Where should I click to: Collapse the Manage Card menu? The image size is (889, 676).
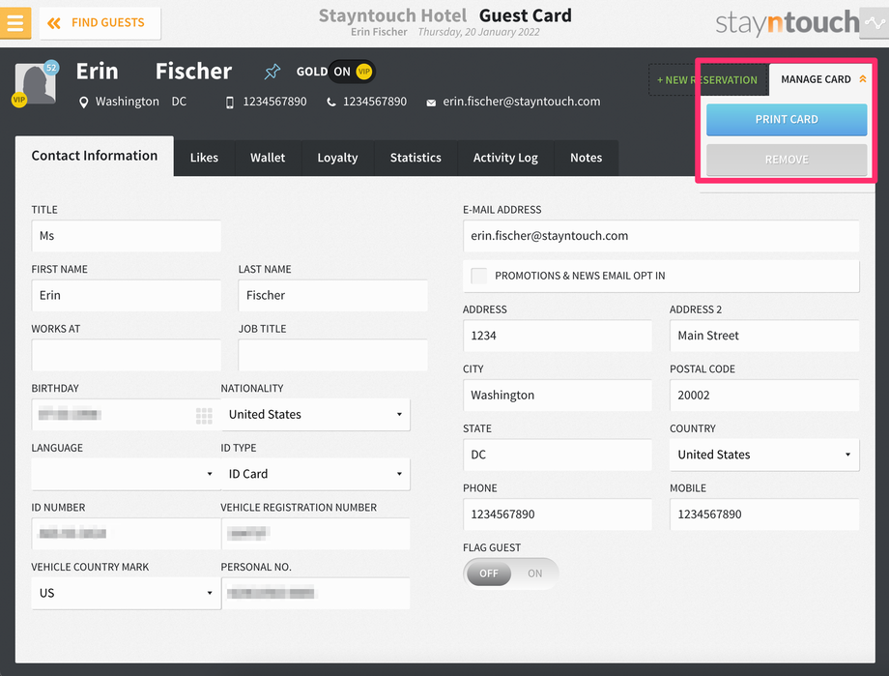pyautogui.click(x=823, y=79)
